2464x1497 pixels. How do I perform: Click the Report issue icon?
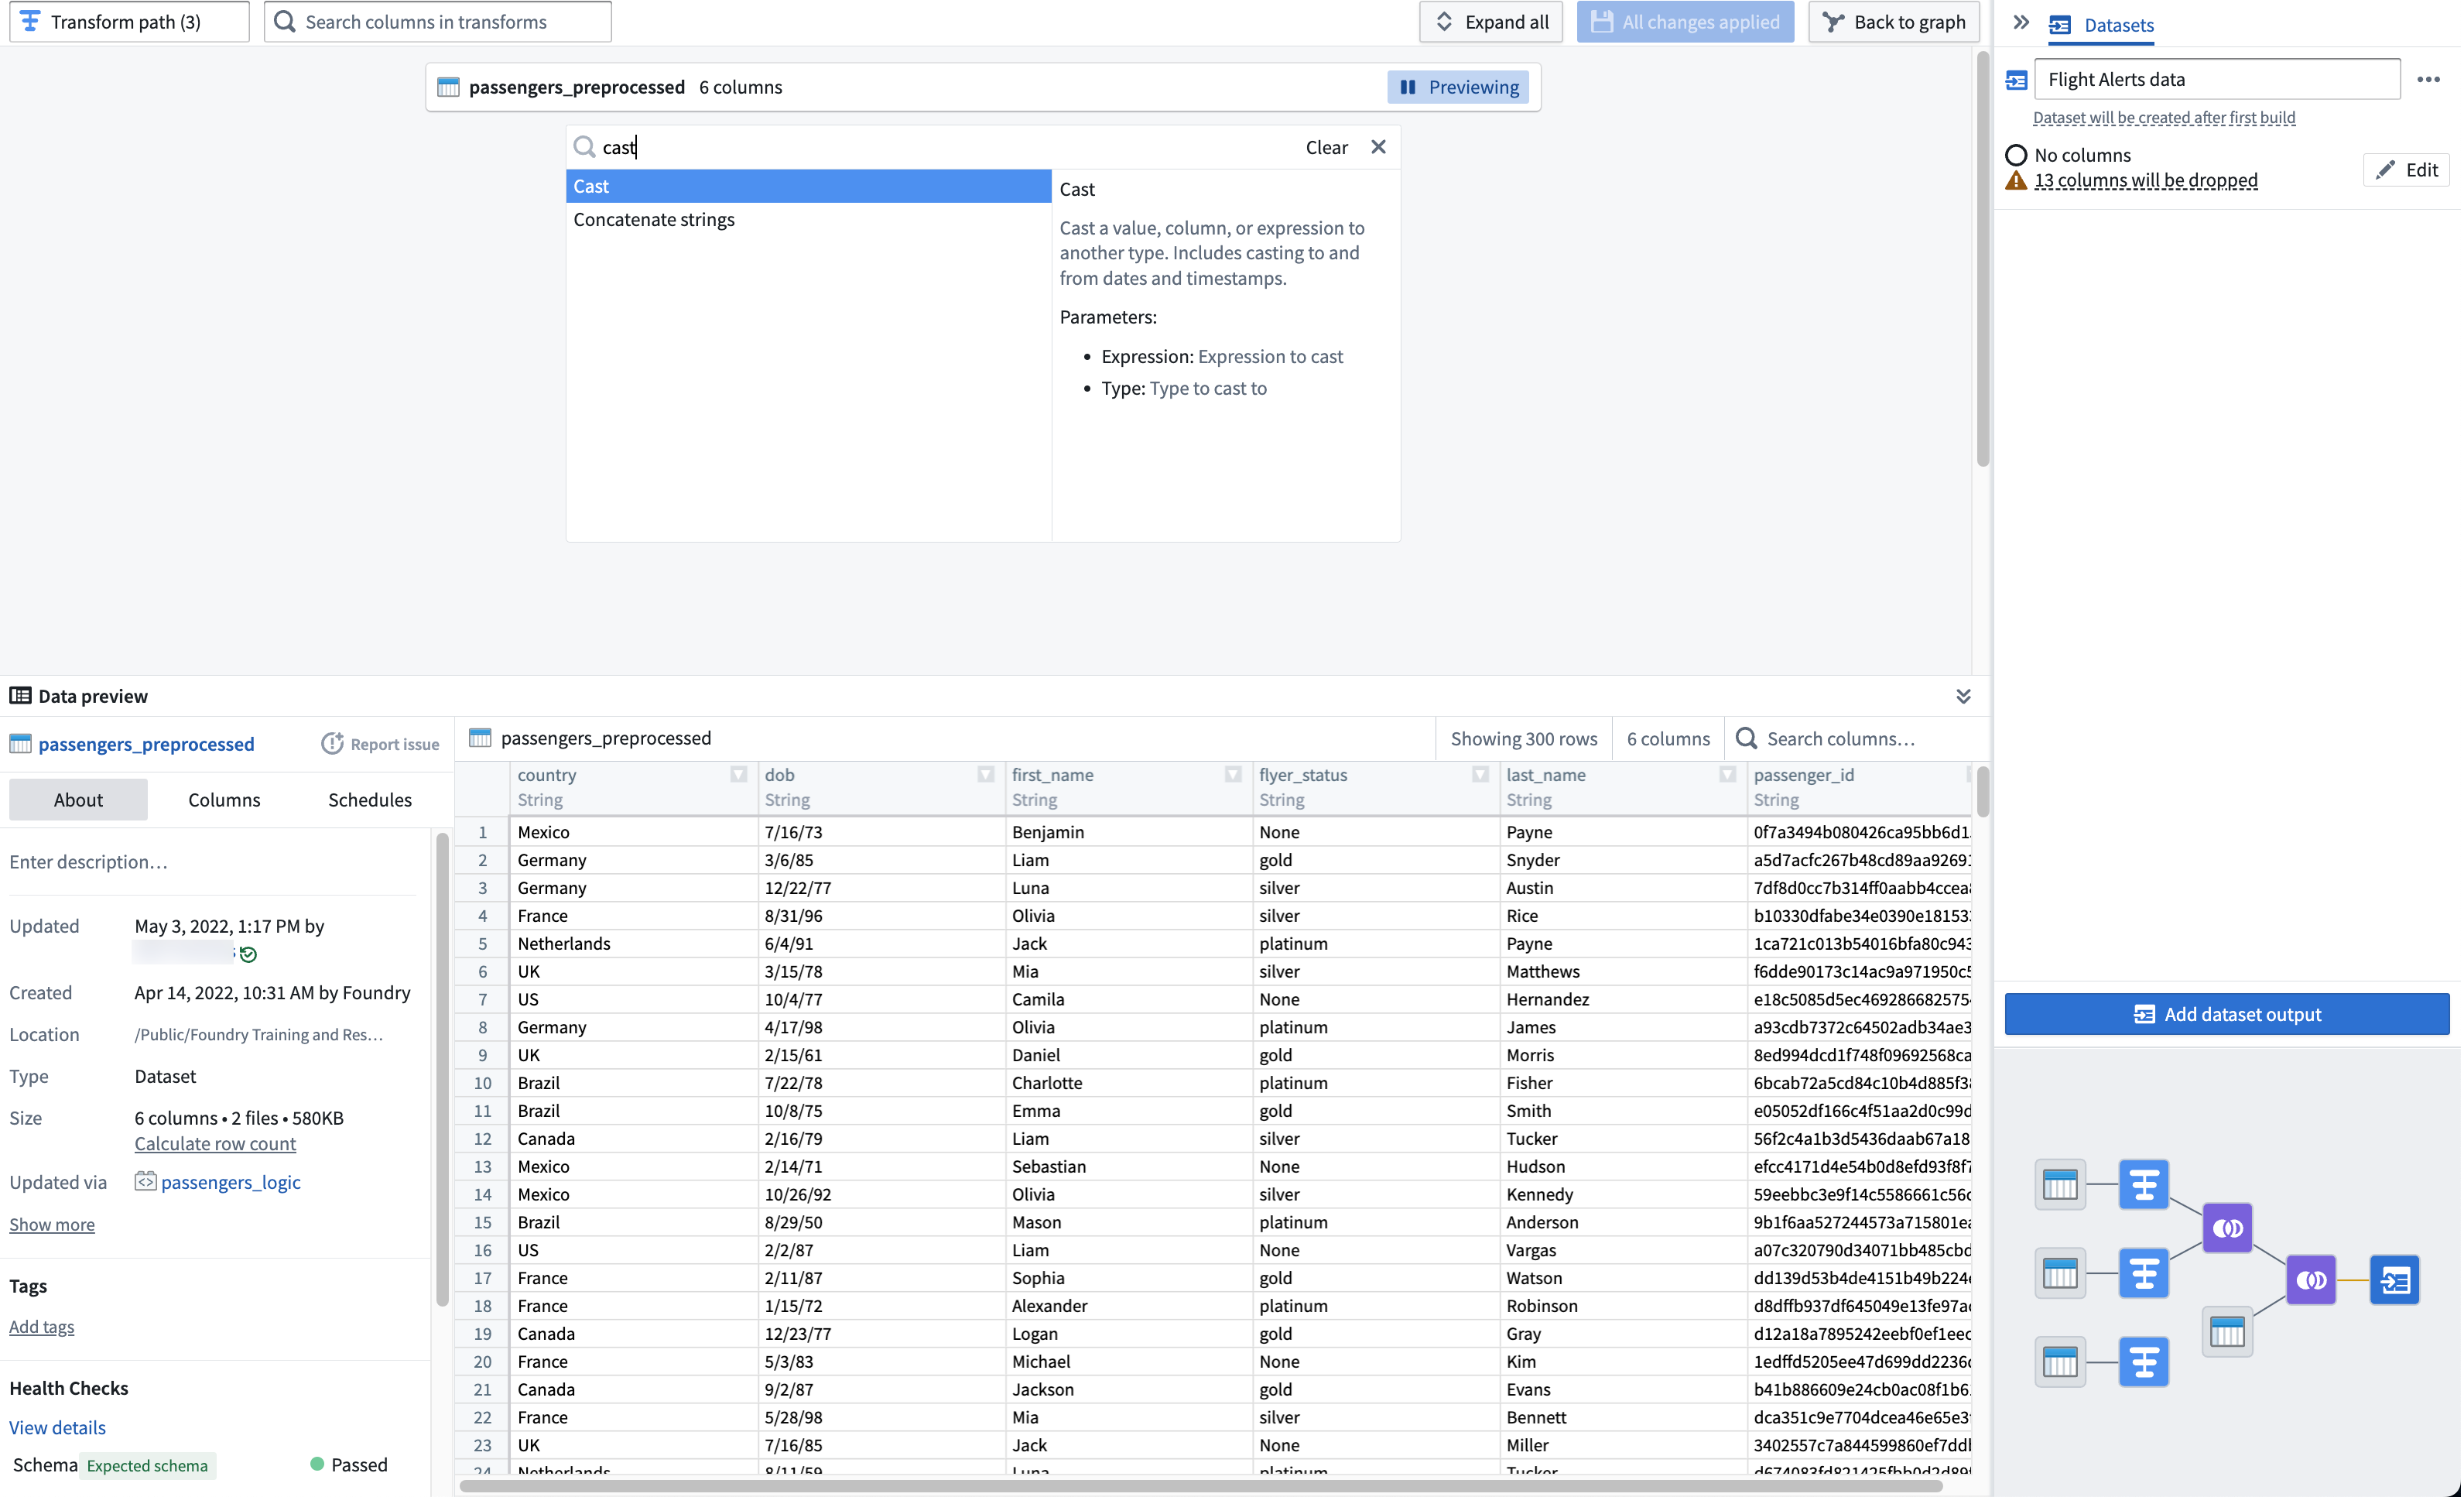(x=333, y=744)
